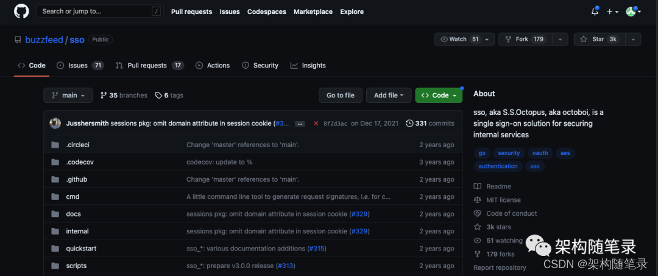Select the security topic tag

509,153
